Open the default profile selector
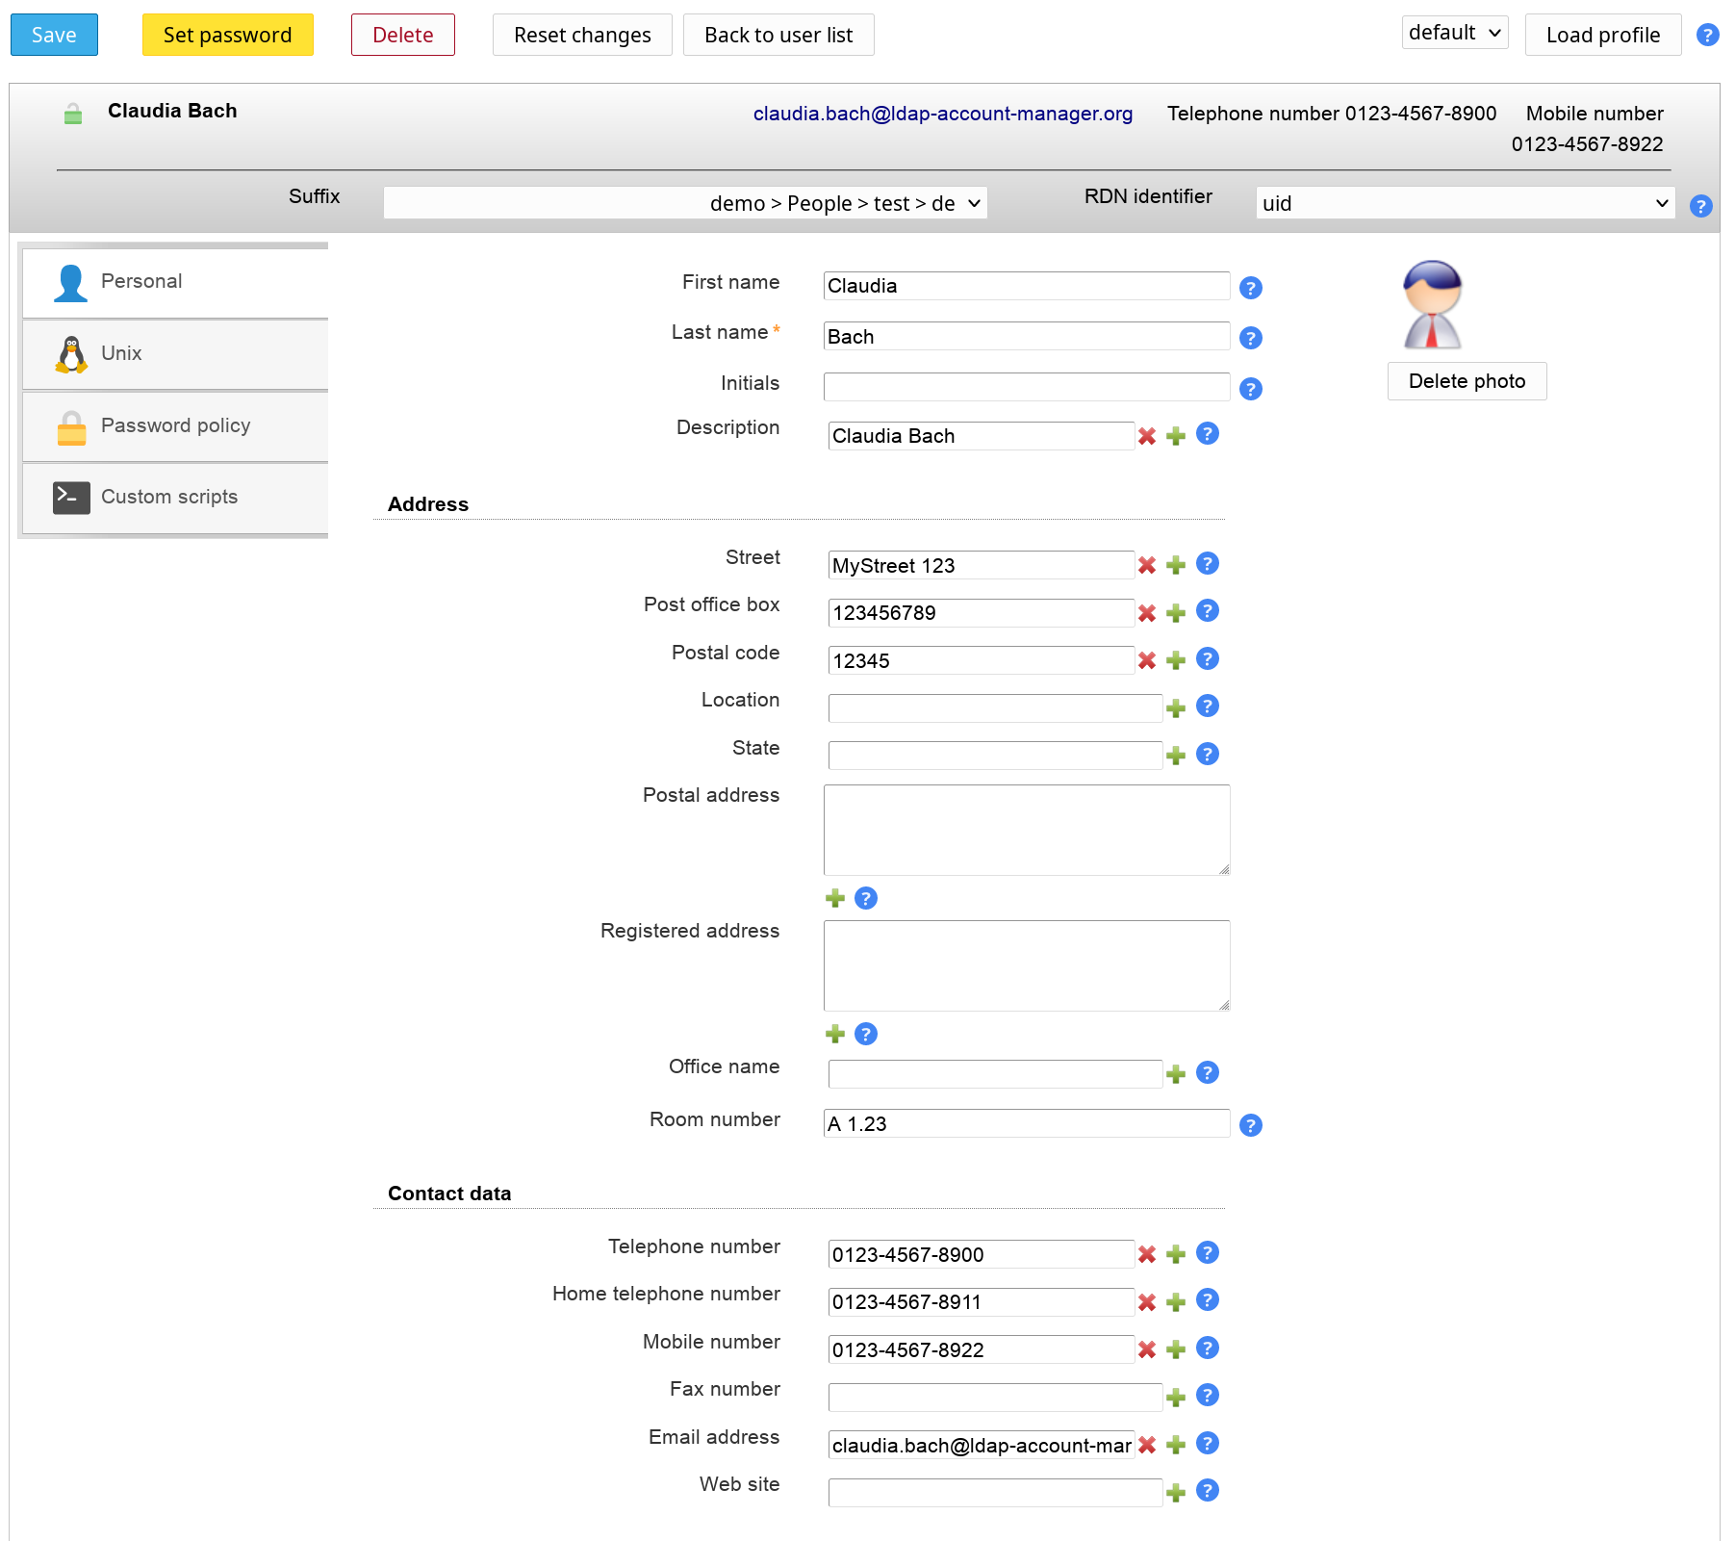The image size is (1735, 1541). pos(1454,34)
